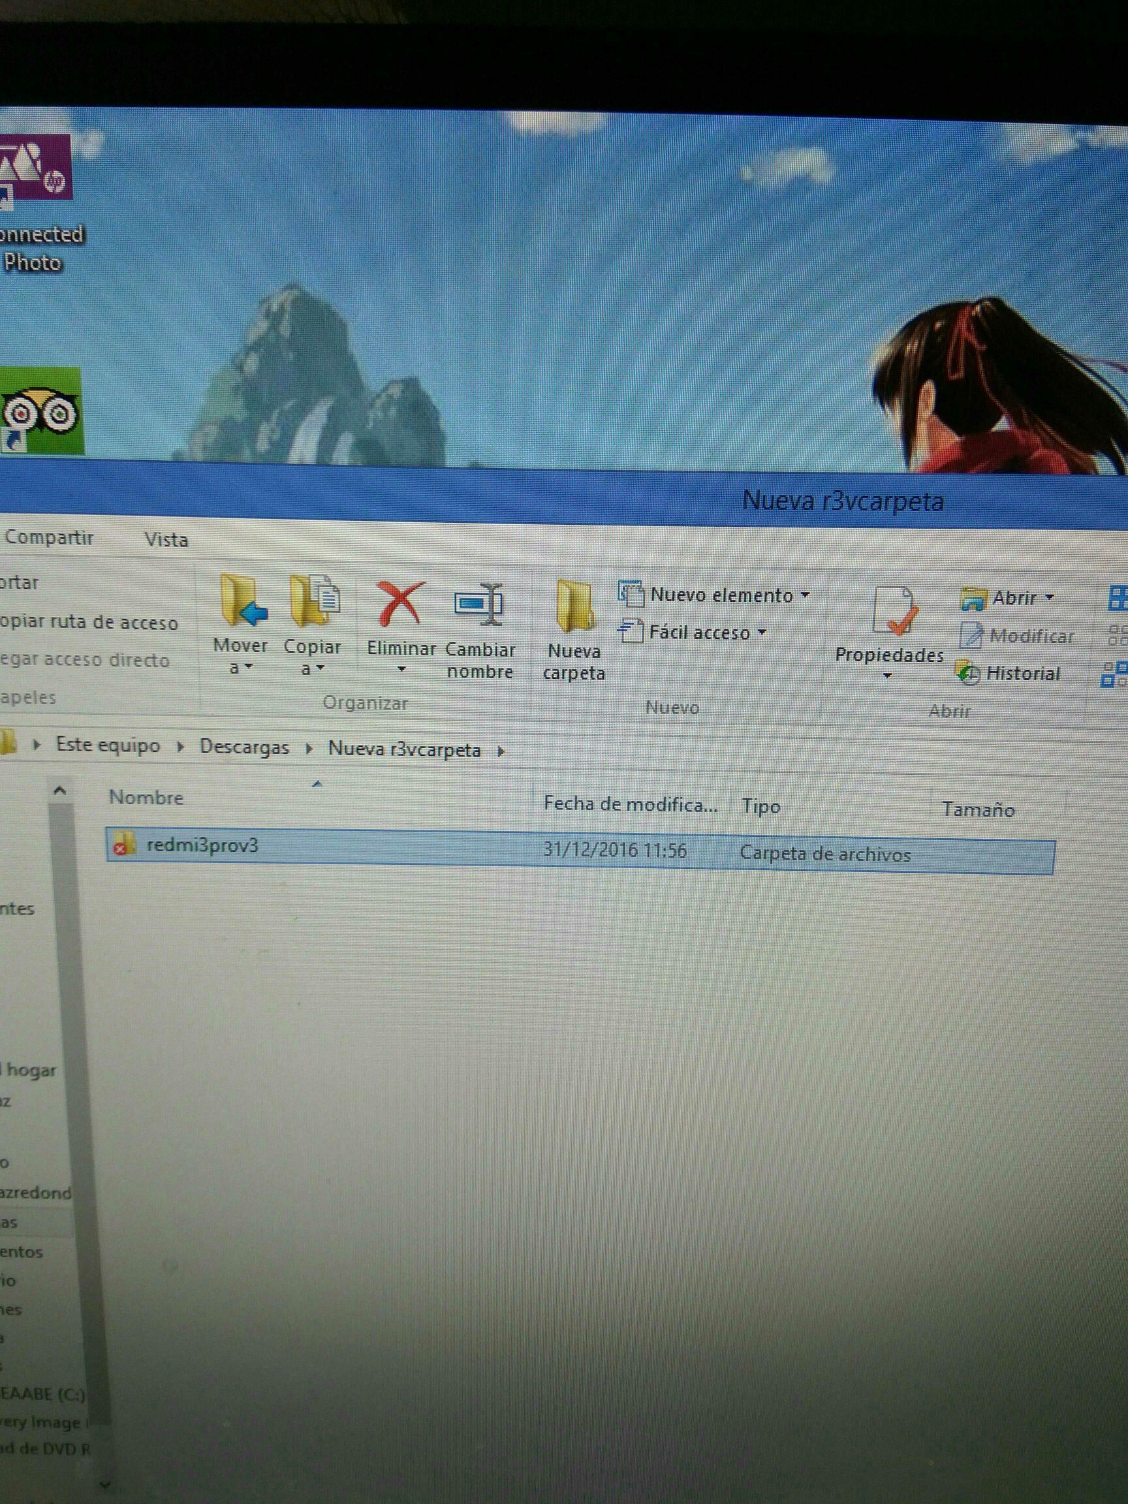Viewport: 1128px width, 1504px height.
Task: Select the hogar group entry in navigation pane
Action: 29,1069
